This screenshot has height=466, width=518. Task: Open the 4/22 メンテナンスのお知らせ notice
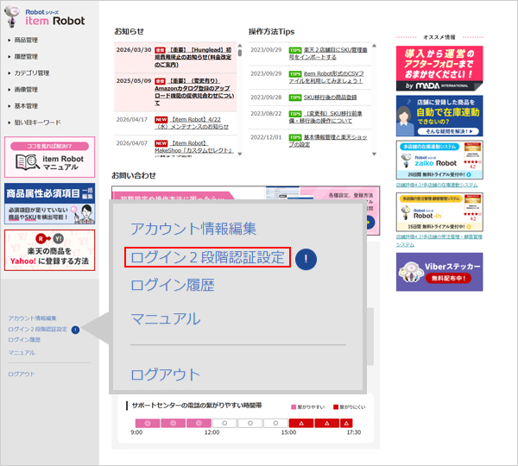tap(192, 123)
